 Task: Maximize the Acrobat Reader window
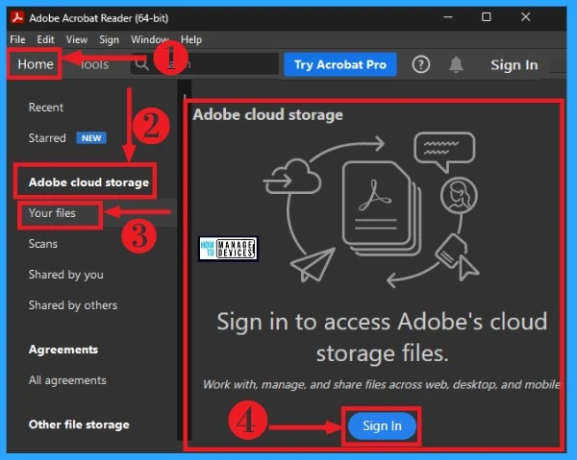pyautogui.click(x=486, y=17)
